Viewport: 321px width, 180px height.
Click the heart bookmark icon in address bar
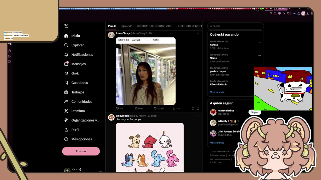click(288, 13)
